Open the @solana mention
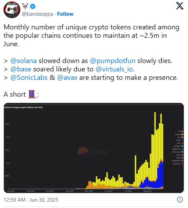The image size is (188, 208). pyautogui.click(x=23, y=61)
